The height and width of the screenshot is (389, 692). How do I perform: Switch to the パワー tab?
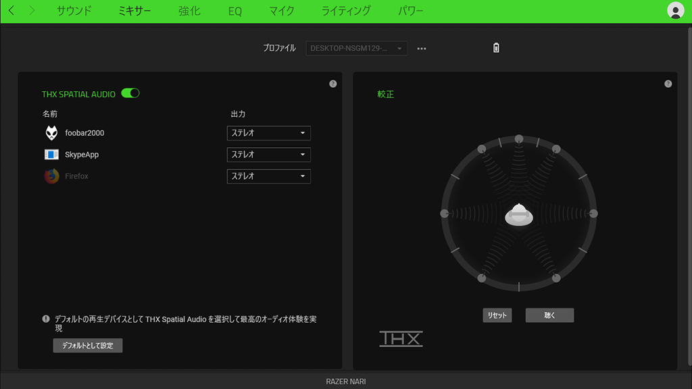click(x=410, y=11)
